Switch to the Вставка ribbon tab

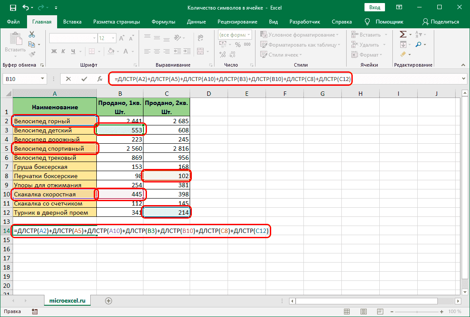(x=72, y=22)
